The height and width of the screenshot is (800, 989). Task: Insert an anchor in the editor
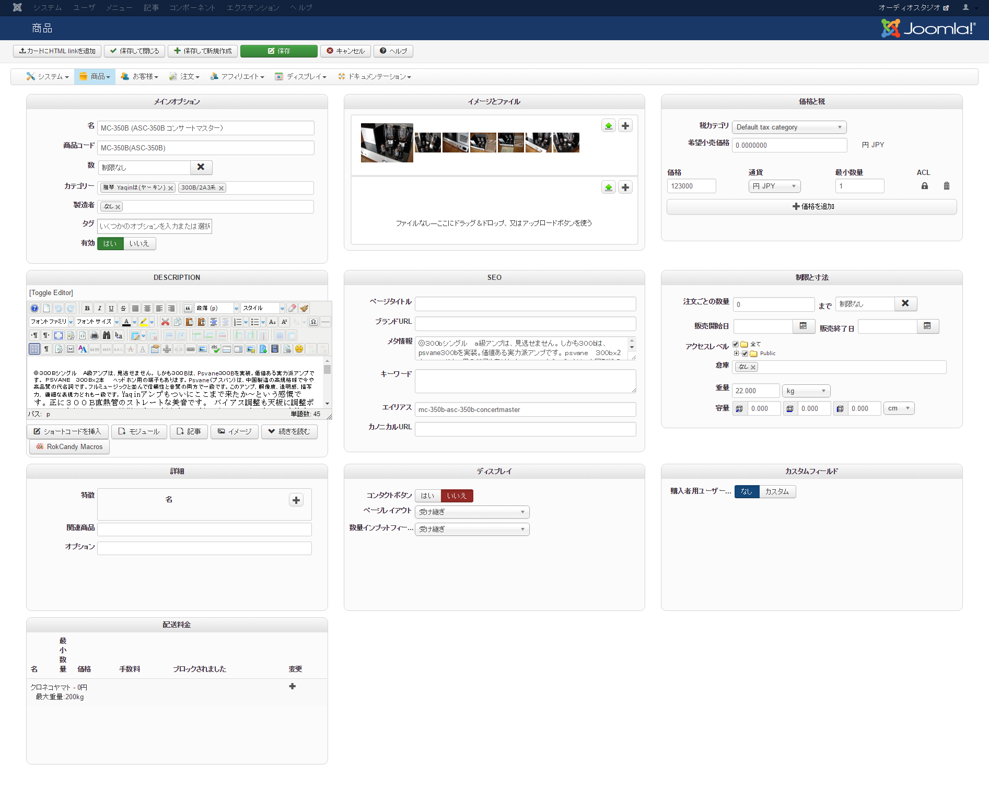[x=167, y=349]
